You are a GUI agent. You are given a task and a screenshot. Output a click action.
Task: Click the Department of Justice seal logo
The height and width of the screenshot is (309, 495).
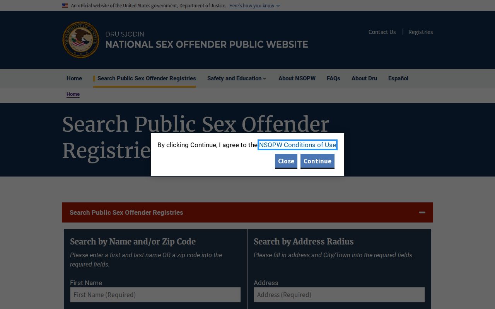[x=81, y=40]
